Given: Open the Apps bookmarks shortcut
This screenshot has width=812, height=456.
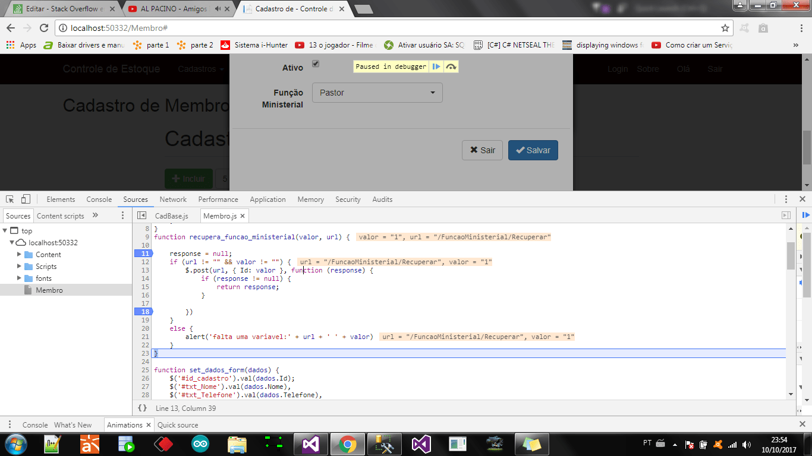Looking at the screenshot, I should (21, 45).
